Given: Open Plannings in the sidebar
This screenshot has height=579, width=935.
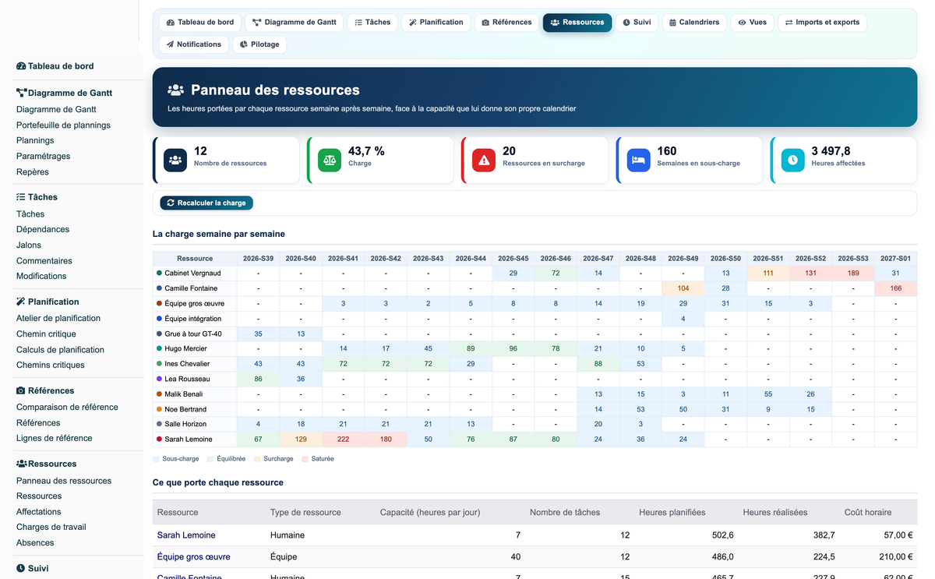Looking at the screenshot, I should [35, 140].
